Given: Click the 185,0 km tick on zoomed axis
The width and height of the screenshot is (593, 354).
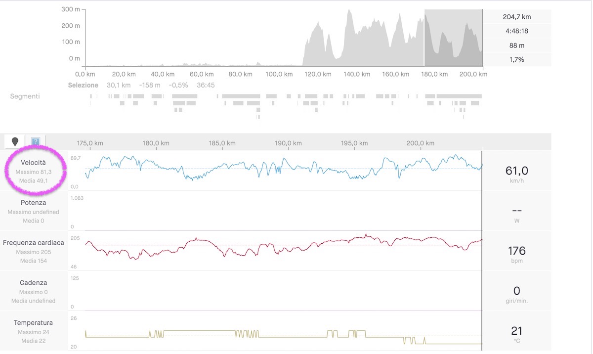Looking at the screenshot, I should (222, 143).
